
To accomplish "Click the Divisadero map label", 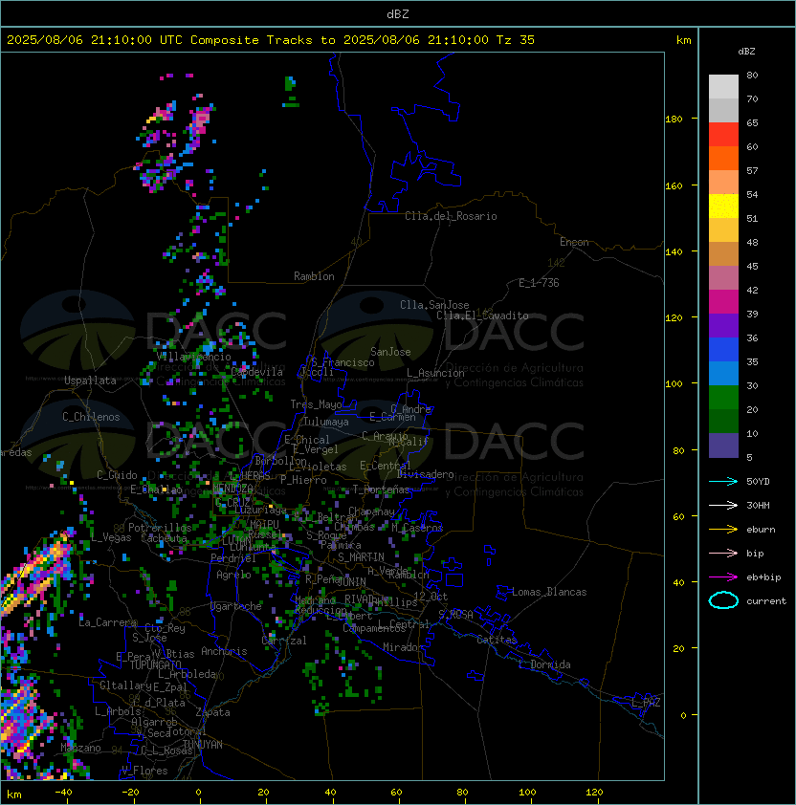I will [426, 474].
